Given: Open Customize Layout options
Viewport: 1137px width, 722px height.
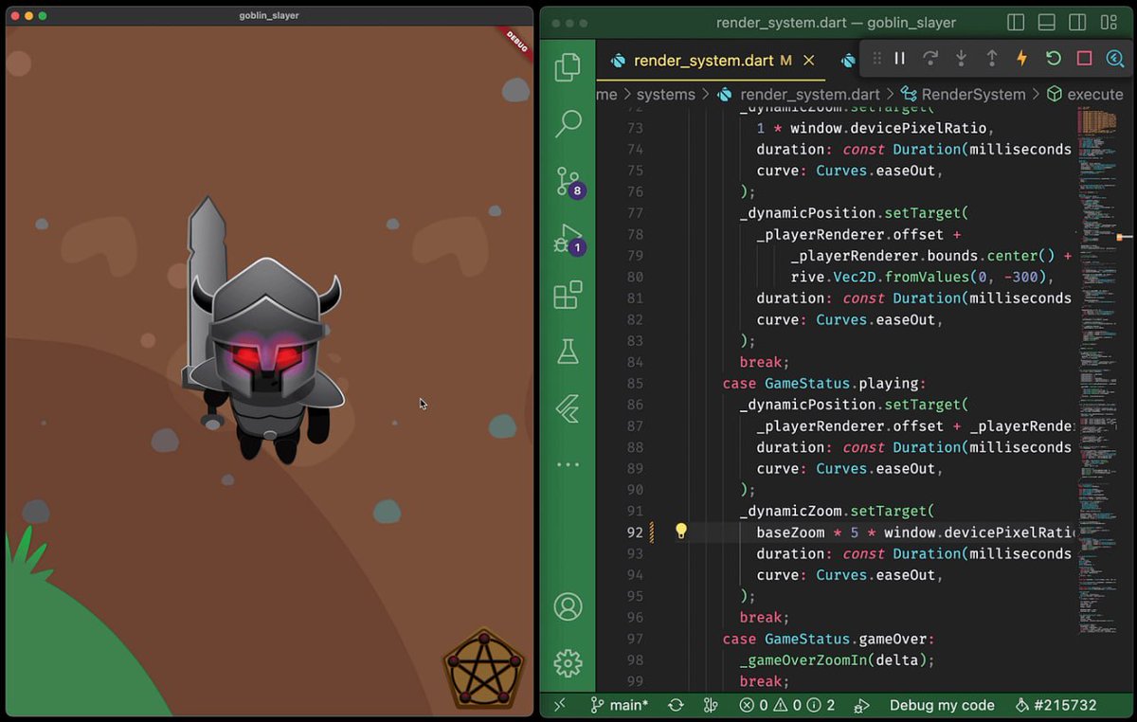Looking at the screenshot, I should pyautogui.click(x=1109, y=22).
